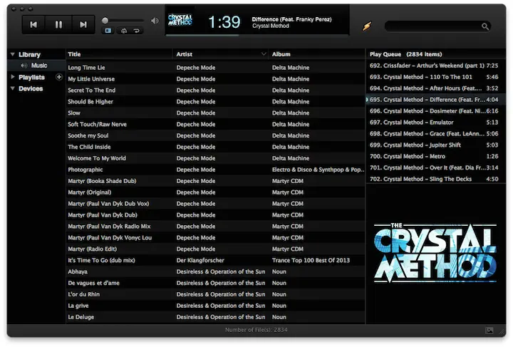This screenshot has width=513, height=347.
Task: Add a new playlist with plus icon
Action: tap(59, 77)
